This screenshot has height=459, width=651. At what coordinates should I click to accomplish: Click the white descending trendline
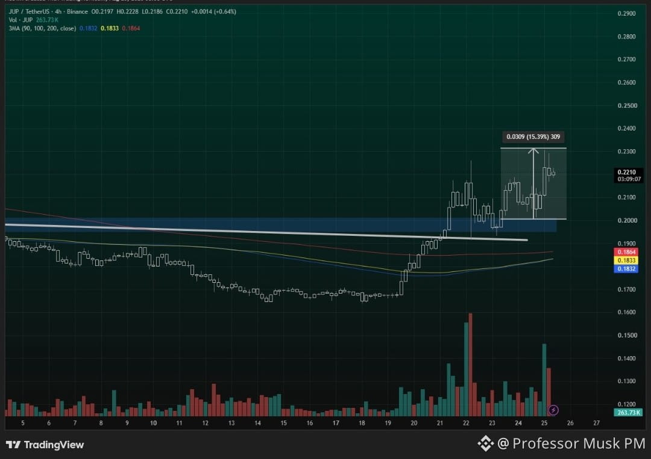tap(266, 232)
